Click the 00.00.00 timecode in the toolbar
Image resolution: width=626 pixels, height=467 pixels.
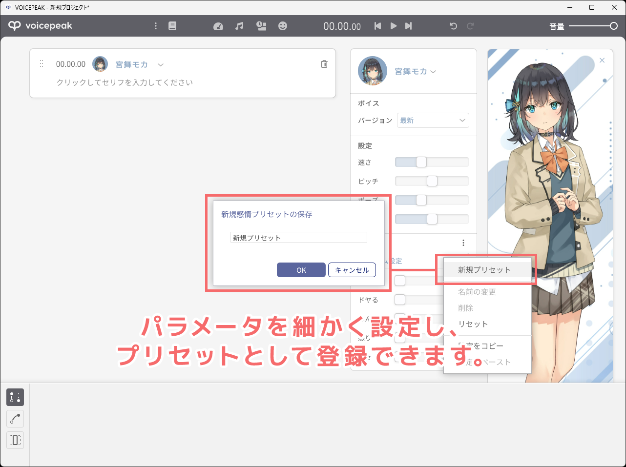(342, 26)
